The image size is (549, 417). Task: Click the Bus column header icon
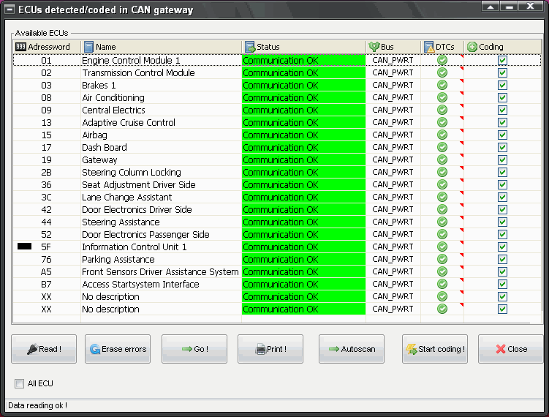(374, 47)
